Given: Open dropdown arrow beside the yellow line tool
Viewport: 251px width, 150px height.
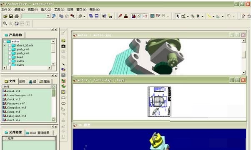Looking at the screenshot, I should pos(213,16).
